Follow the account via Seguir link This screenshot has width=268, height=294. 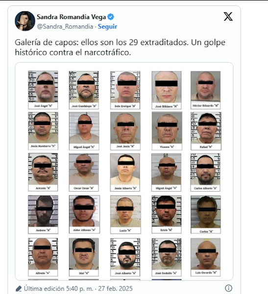107,26
